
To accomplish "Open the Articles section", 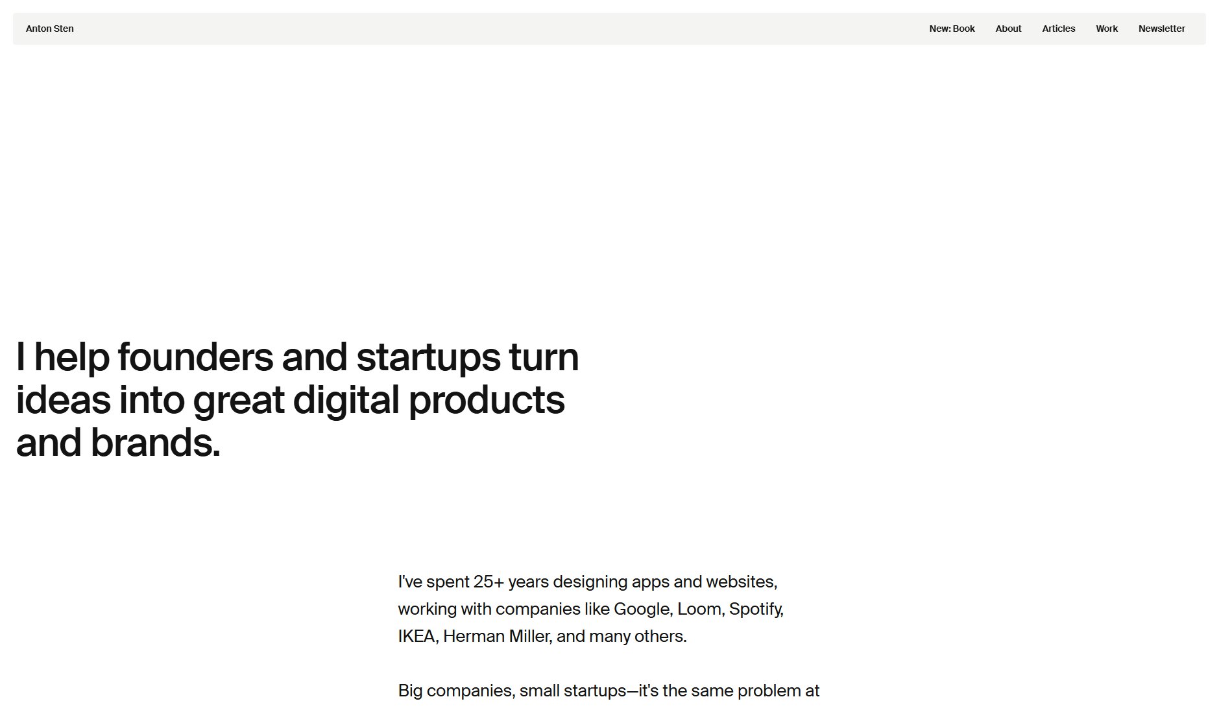I will click(x=1058, y=29).
